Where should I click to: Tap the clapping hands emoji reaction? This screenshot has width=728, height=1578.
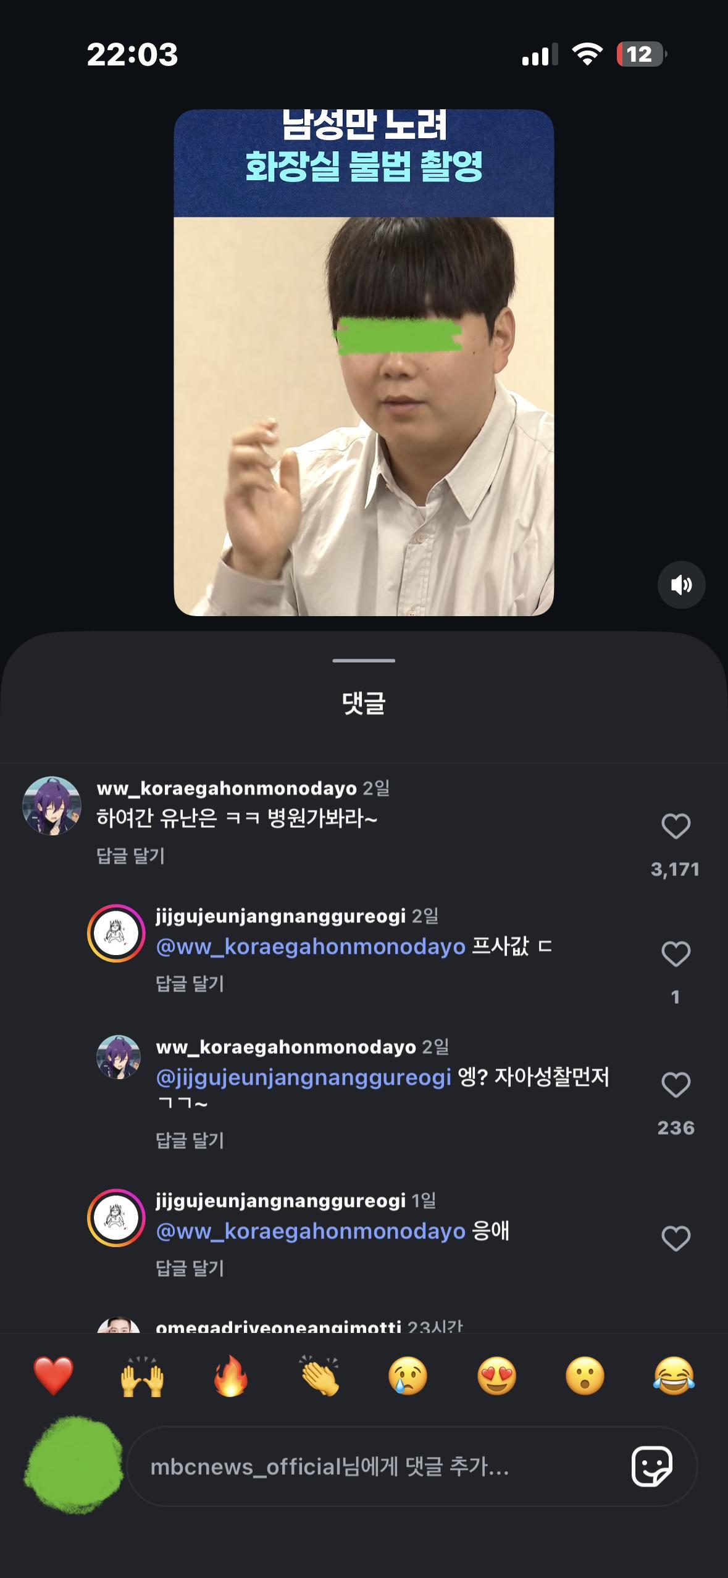click(319, 1376)
